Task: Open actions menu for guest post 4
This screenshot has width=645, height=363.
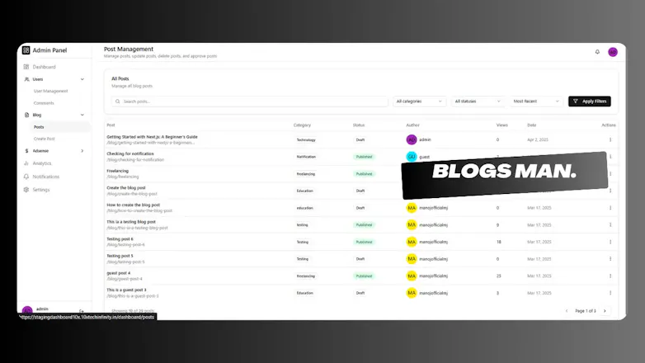Action: [x=610, y=276]
